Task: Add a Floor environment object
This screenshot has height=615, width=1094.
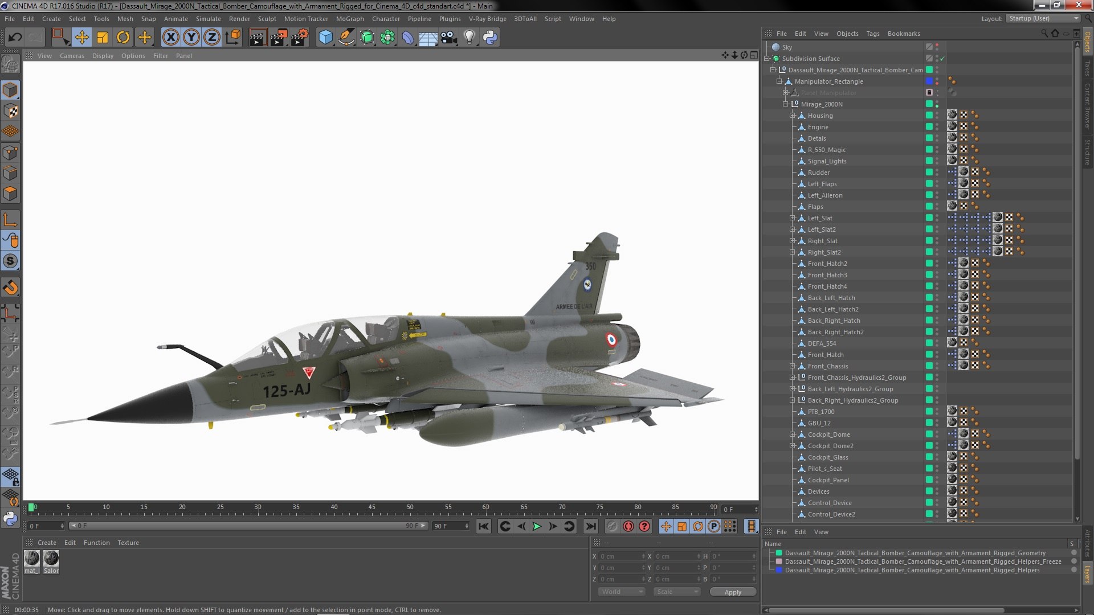Action: (x=428, y=38)
